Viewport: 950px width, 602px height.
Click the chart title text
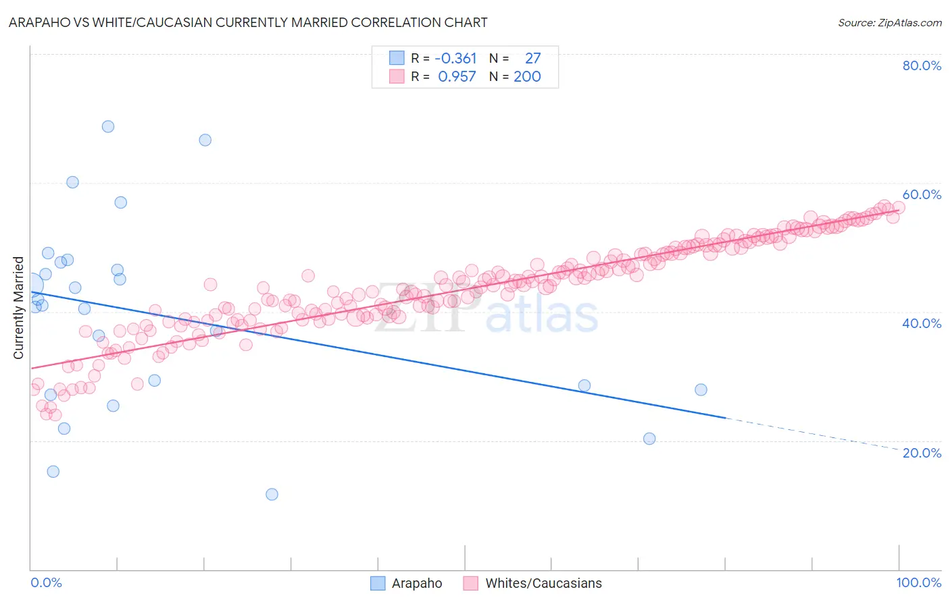click(x=248, y=22)
